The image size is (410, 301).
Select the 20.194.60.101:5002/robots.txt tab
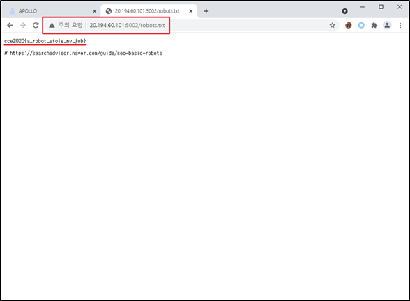coord(149,11)
